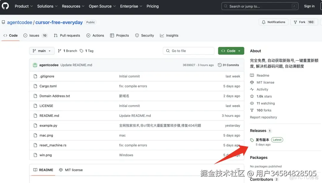Click the commits history clock icon
The image size is (322, 183).
(219, 65)
